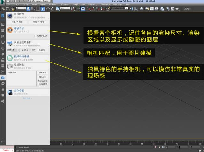
Task: Open the Rendering menu
Action: point(92,5)
